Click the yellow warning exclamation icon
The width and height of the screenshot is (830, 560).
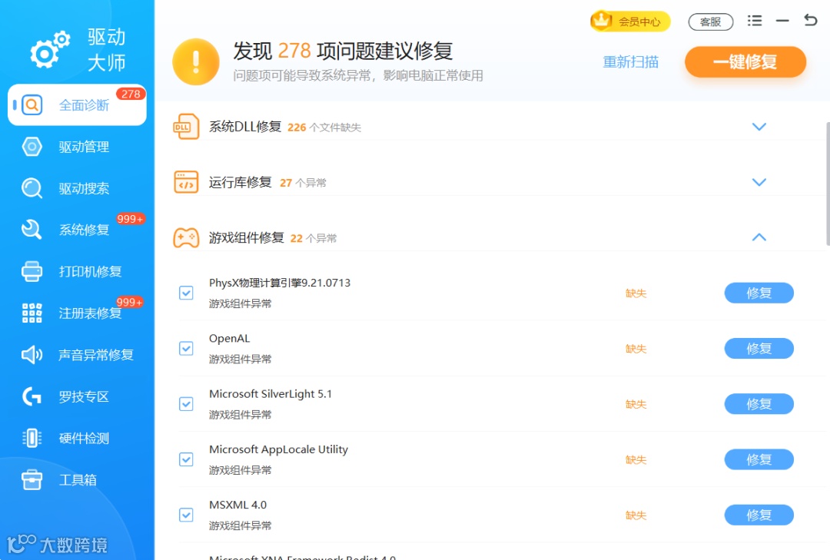[x=196, y=62]
